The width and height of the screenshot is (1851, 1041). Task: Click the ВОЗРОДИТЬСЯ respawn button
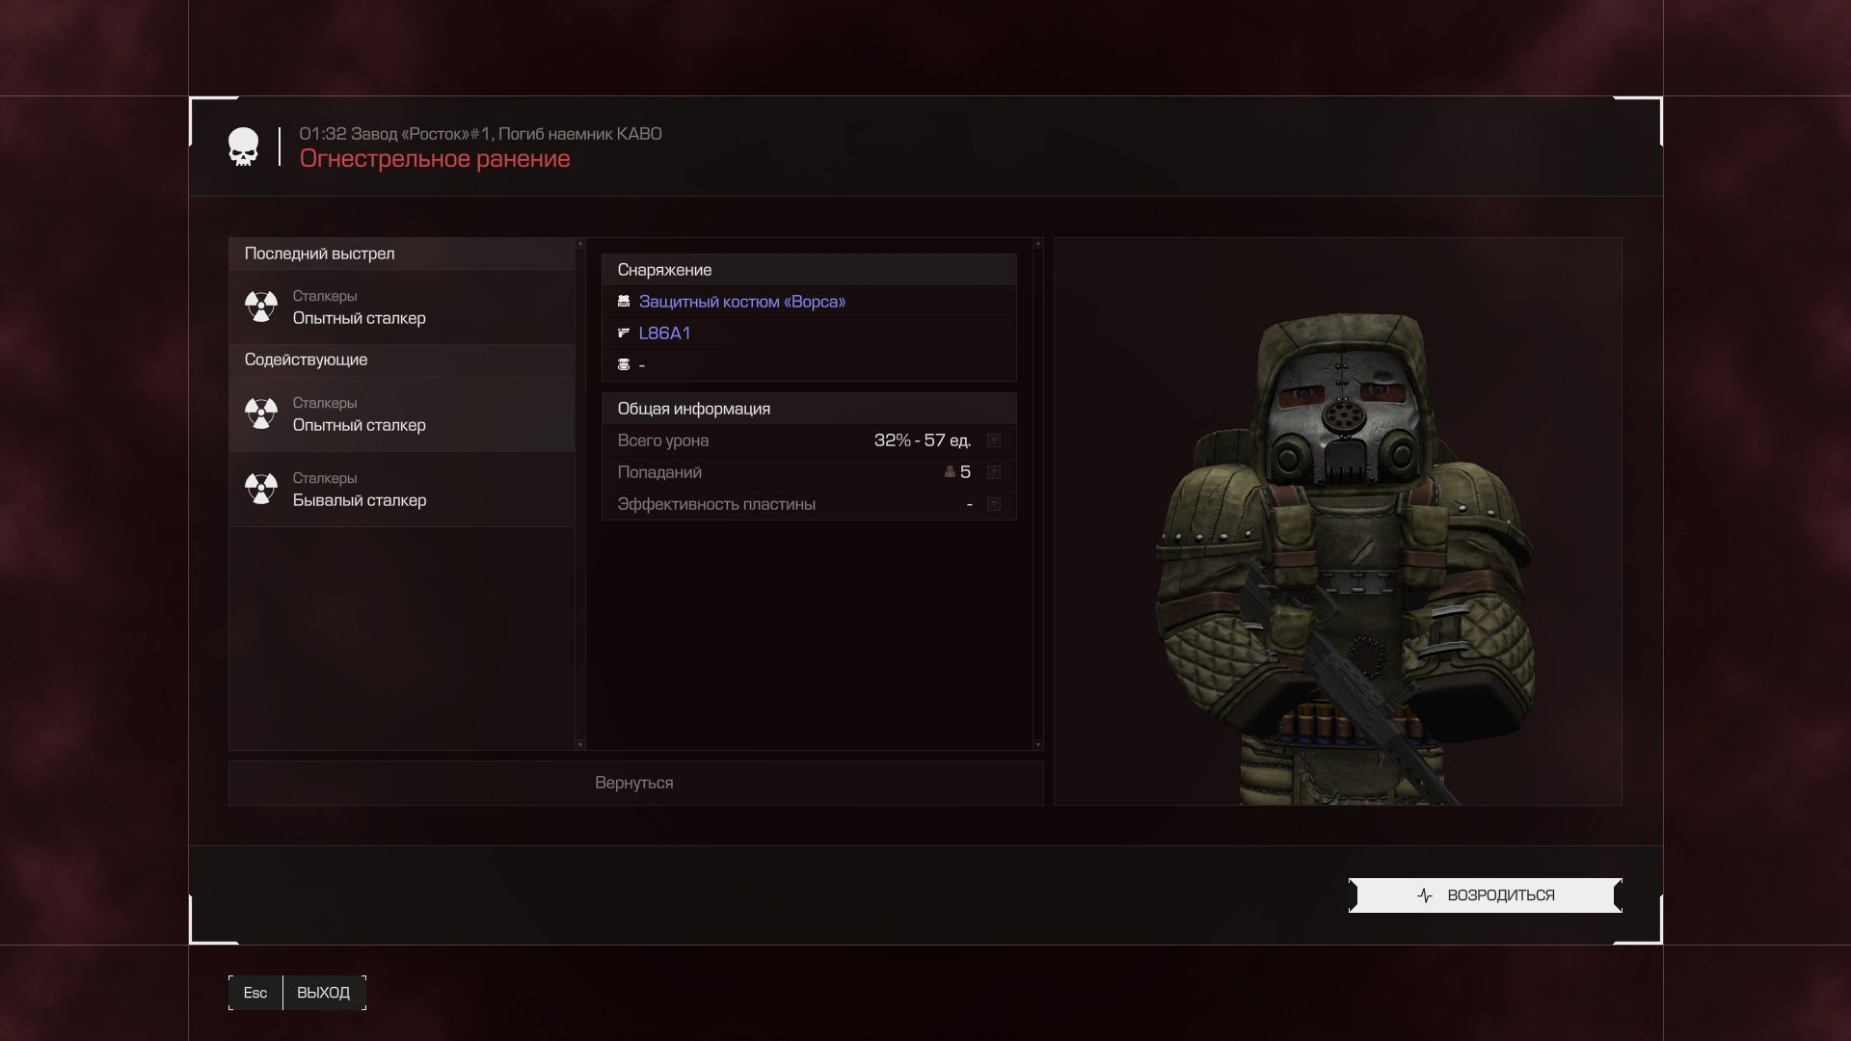[x=1485, y=895]
